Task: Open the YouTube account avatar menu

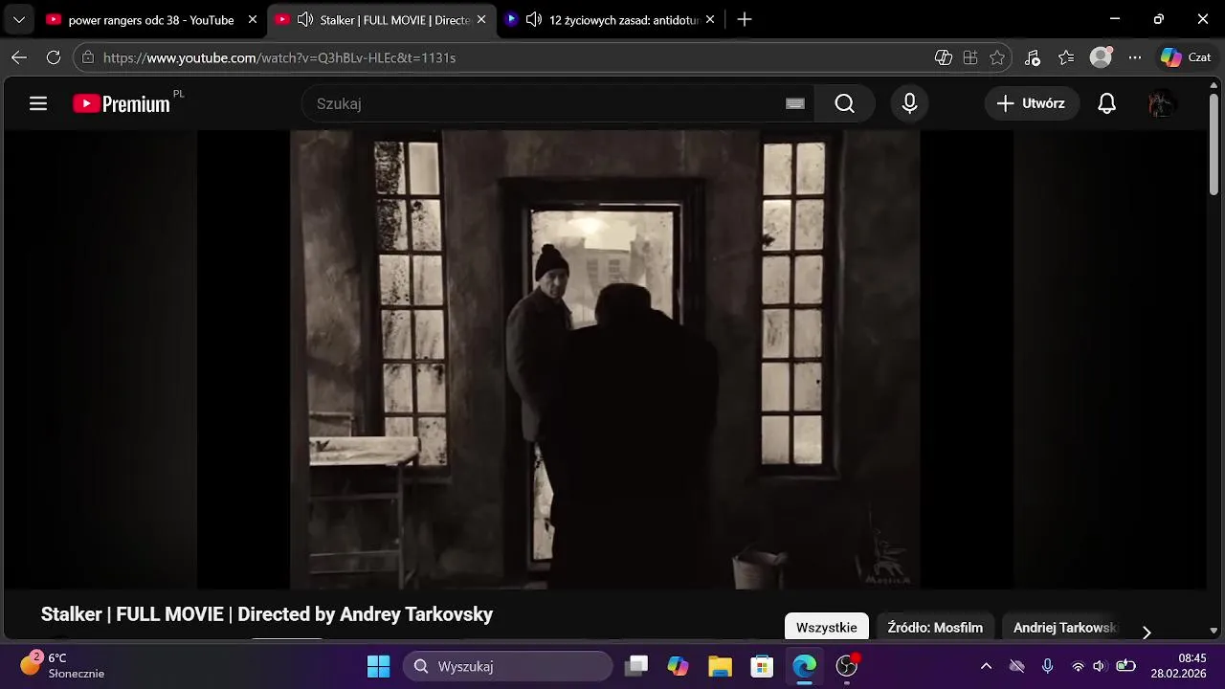Action: [1162, 103]
